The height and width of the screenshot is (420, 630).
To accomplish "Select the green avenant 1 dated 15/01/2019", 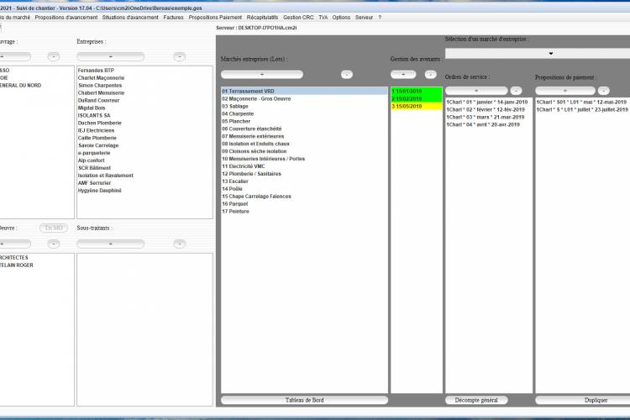I will coord(417,92).
